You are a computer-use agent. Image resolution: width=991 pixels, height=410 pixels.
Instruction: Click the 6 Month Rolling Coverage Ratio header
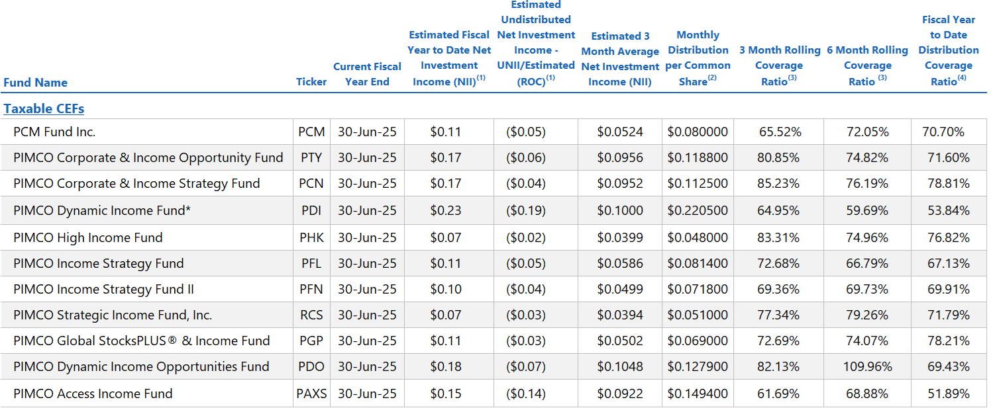point(868,65)
